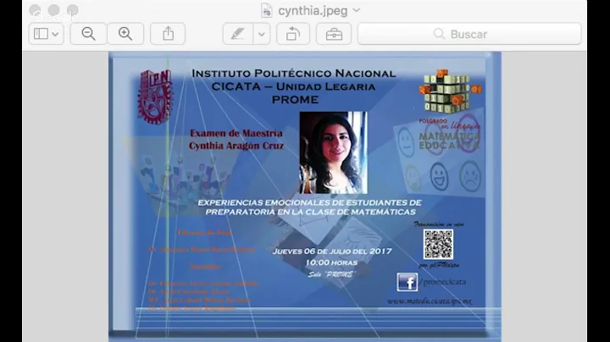Click the cynthia.jpeg document icon
Viewport: 610px width, 342px height.
pyautogui.click(x=267, y=10)
